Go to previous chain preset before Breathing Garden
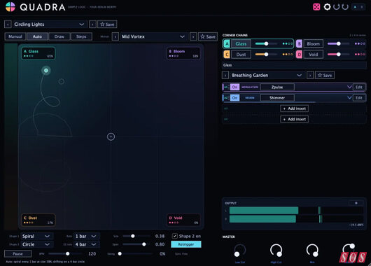 click(x=225, y=76)
